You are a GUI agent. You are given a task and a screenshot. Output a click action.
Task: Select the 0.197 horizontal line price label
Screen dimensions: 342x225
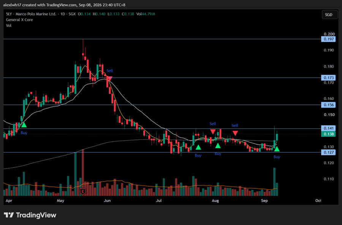pos(328,39)
